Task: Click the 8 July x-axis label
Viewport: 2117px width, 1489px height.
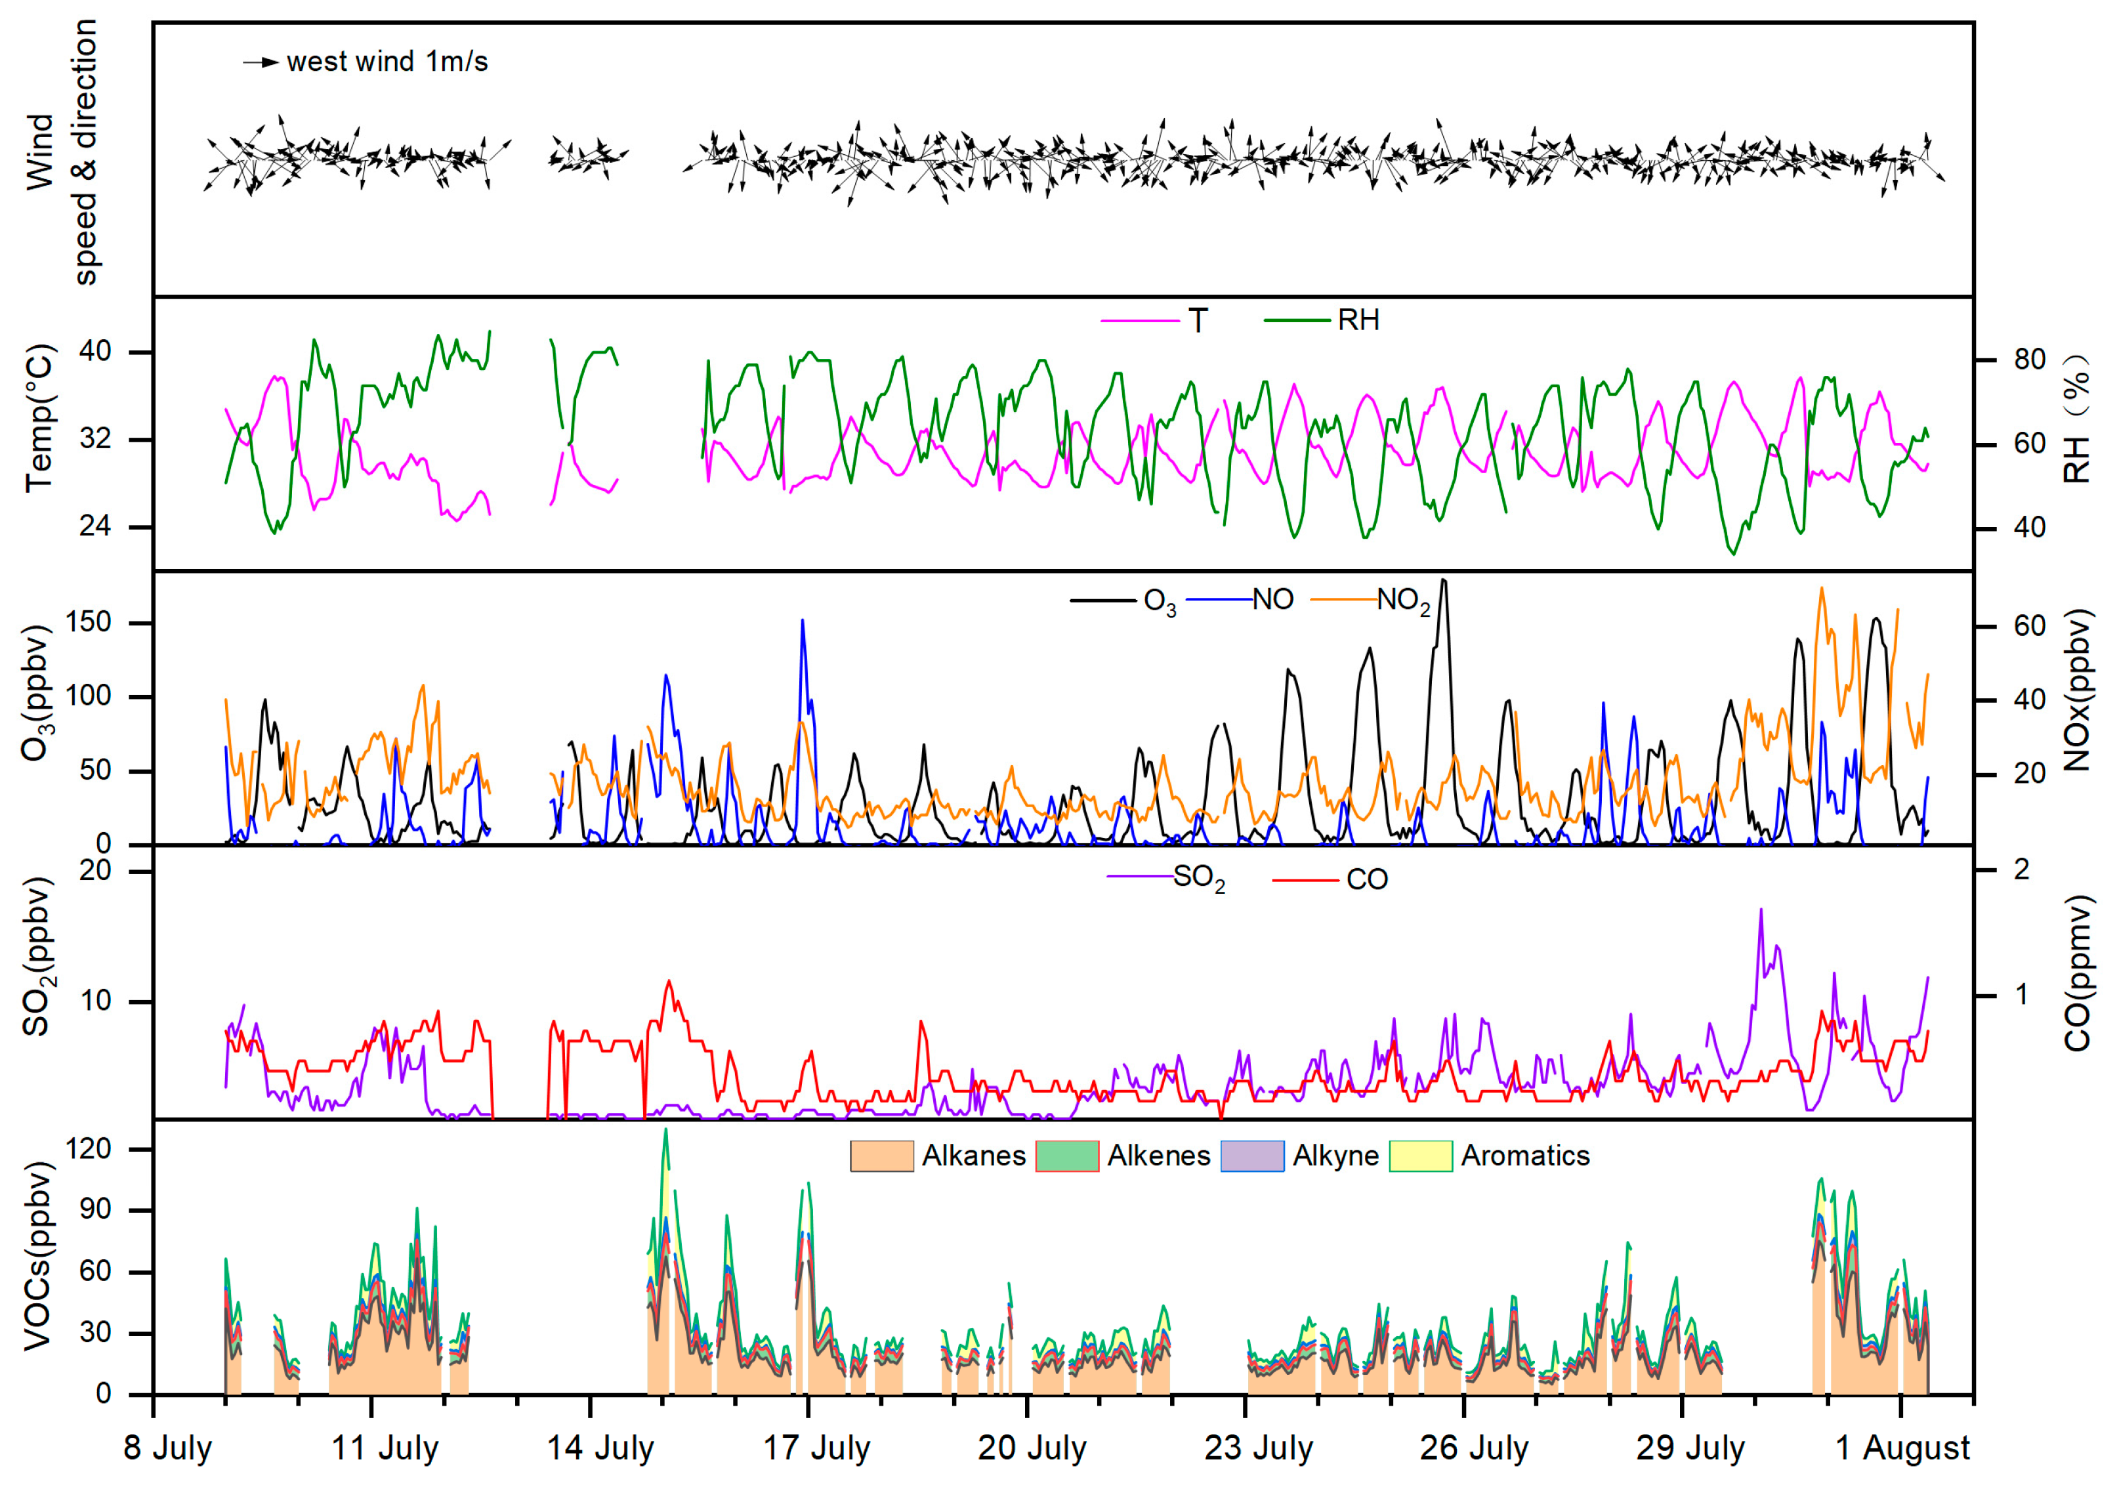Action: click(168, 1448)
